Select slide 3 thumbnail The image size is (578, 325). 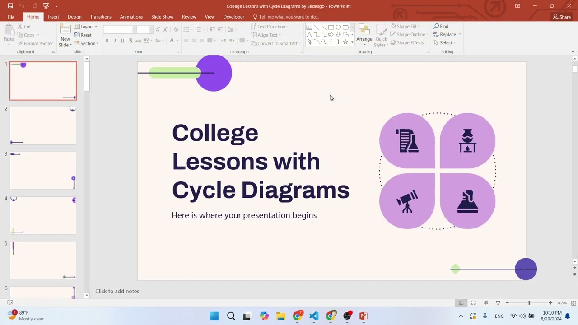(43, 171)
